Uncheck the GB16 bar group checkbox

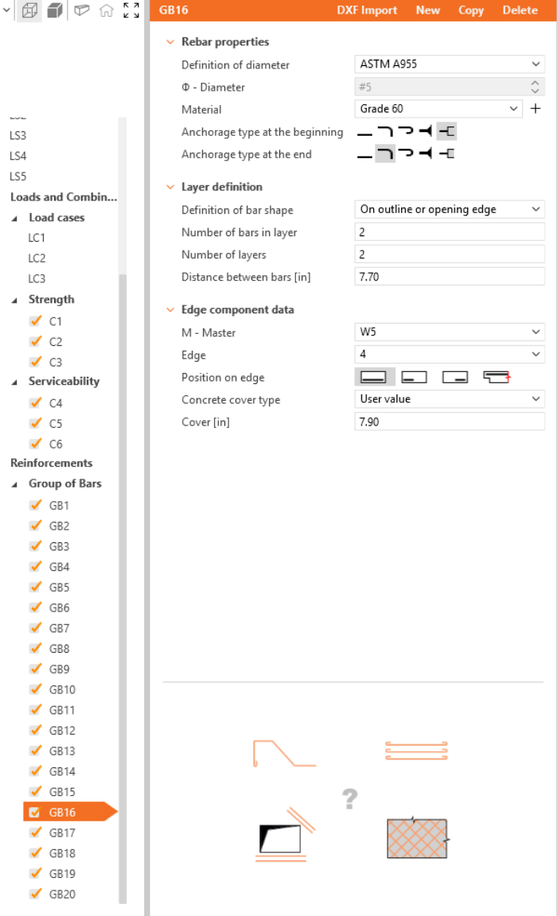coord(34,812)
